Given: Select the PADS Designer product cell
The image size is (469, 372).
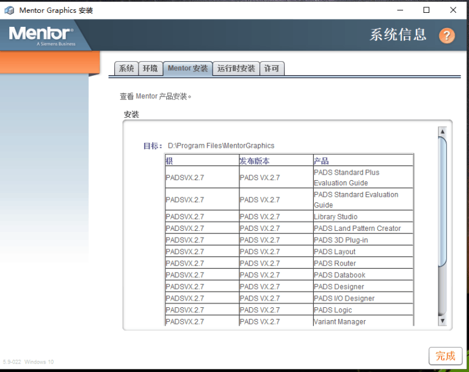Looking at the screenshot, I should pyautogui.click(x=363, y=286).
